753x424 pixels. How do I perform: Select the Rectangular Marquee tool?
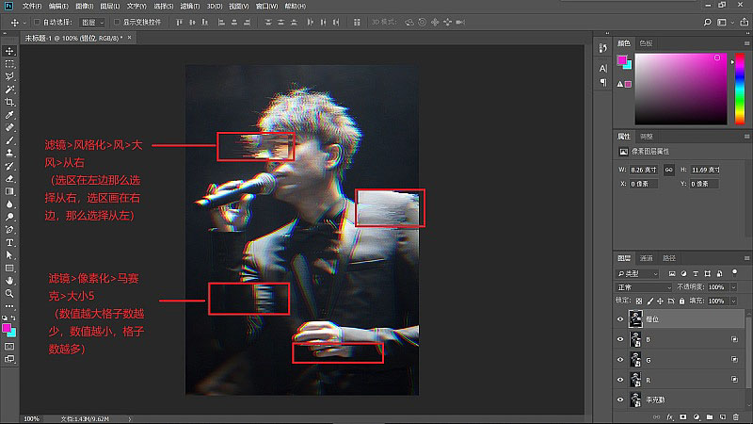pos(9,64)
